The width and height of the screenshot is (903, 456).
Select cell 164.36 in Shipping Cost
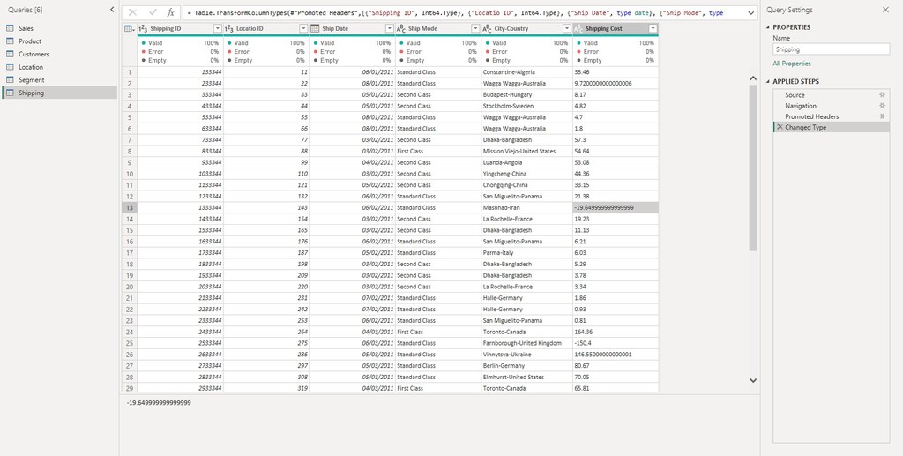pos(616,333)
